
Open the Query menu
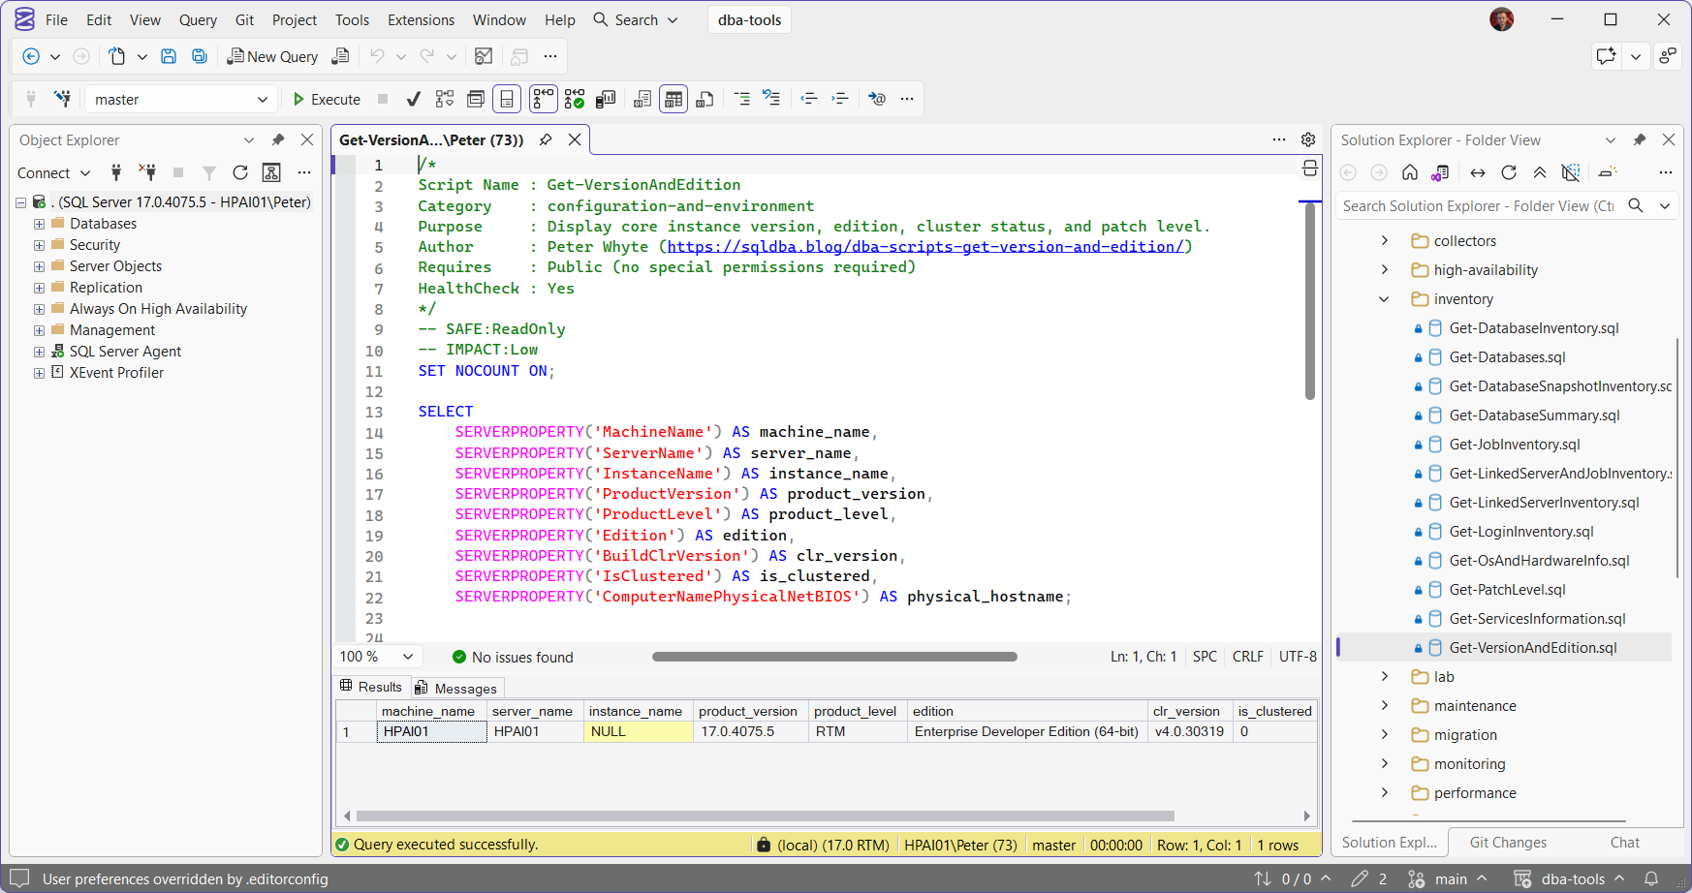click(198, 19)
